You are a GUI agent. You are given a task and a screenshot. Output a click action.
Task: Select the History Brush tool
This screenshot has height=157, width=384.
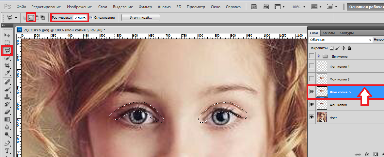[7, 104]
